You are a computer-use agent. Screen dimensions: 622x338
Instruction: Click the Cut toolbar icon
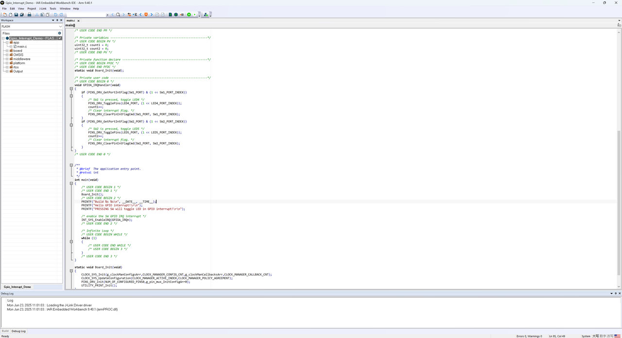point(36,15)
